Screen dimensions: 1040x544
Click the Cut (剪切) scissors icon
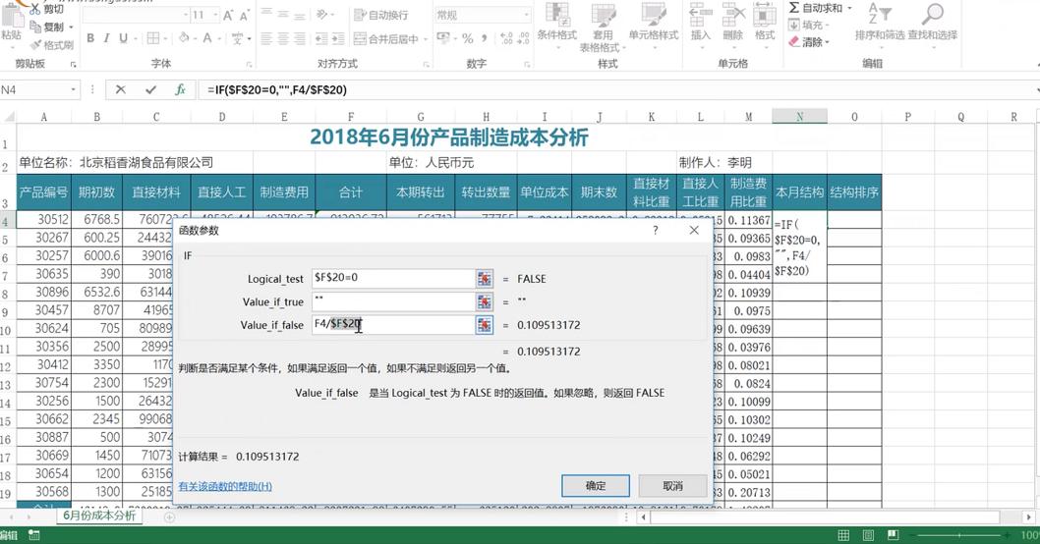click(x=34, y=9)
